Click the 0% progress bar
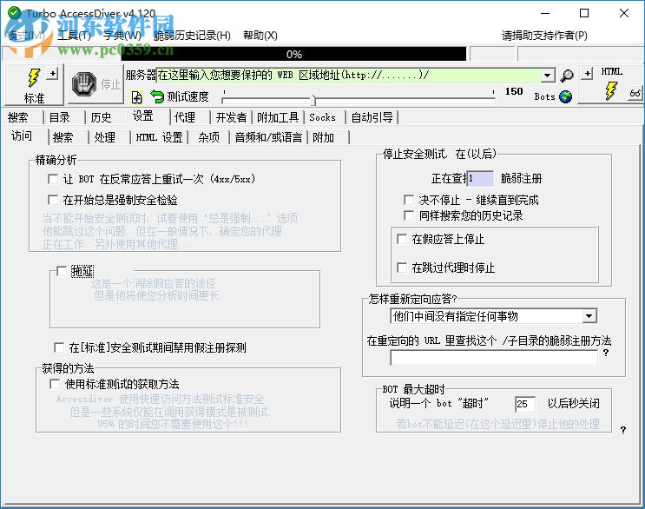This screenshot has width=645, height=509. (293, 54)
